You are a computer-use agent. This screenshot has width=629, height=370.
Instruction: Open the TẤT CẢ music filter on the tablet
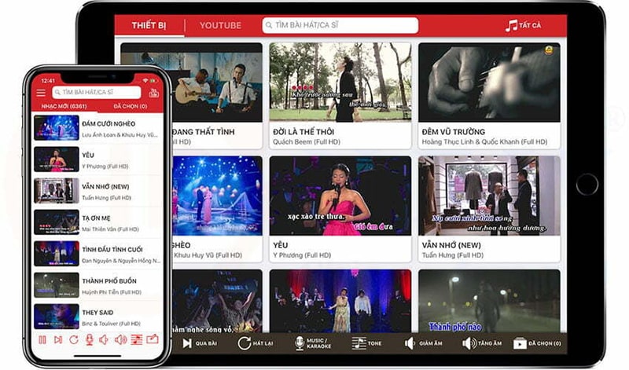coord(523,25)
